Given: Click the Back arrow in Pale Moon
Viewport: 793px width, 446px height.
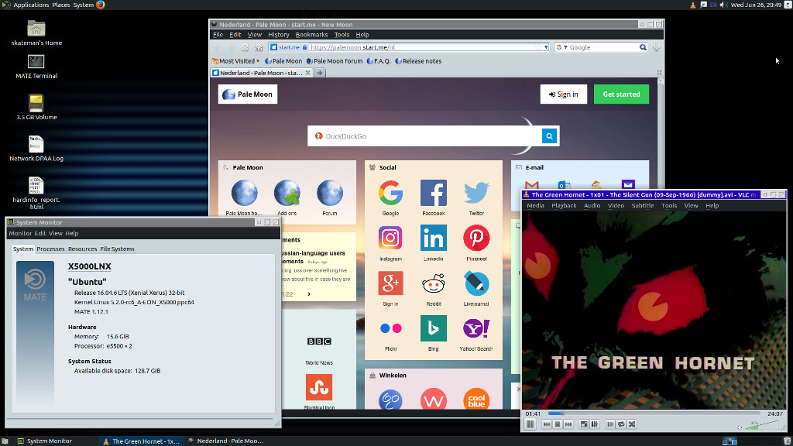Looking at the screenshot, I should point(217,47).
